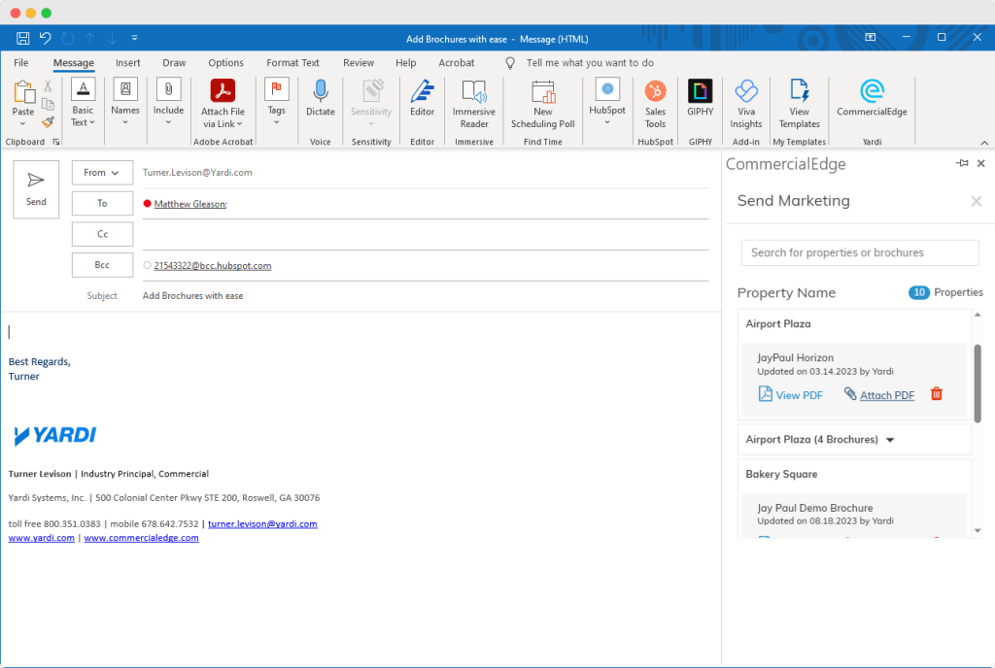
Task: Open www.commercialedge.com link
Action: pos(141,538)
